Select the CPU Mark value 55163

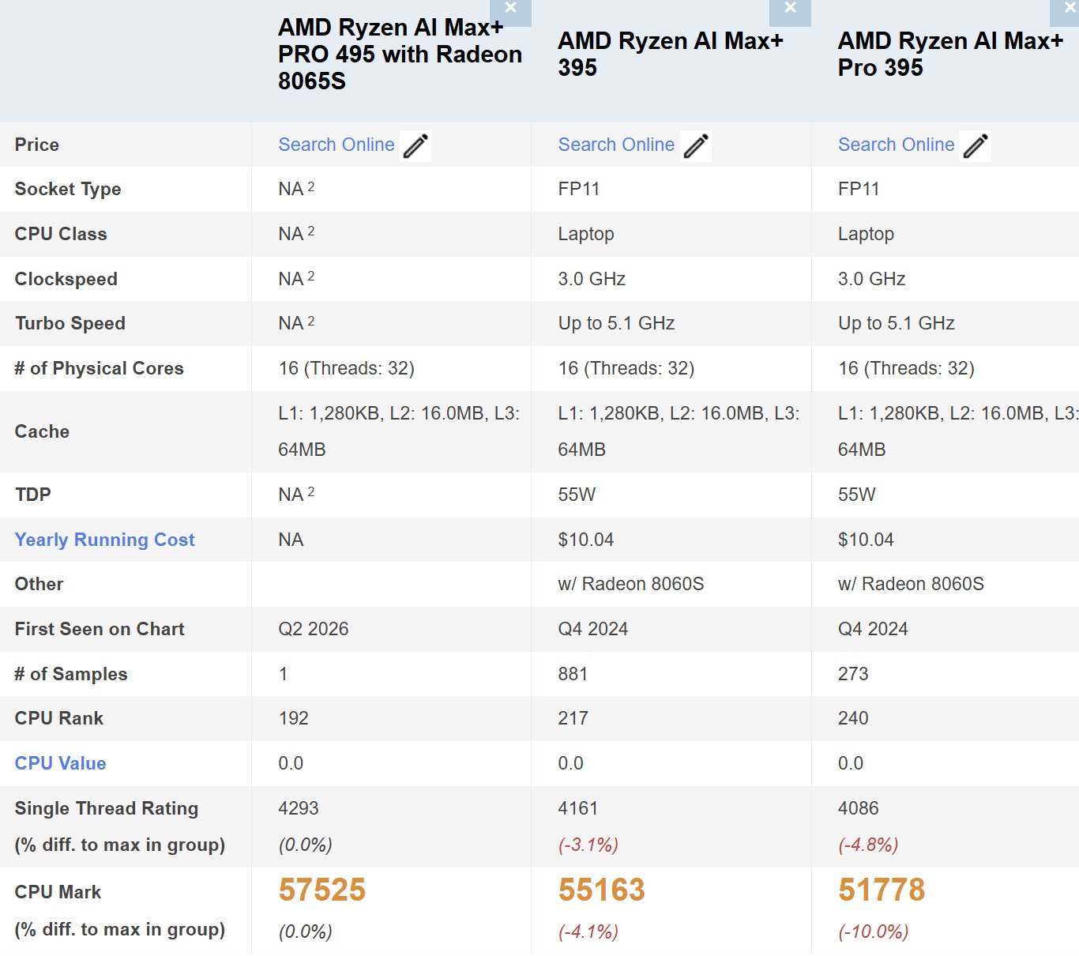pos(602,890)
